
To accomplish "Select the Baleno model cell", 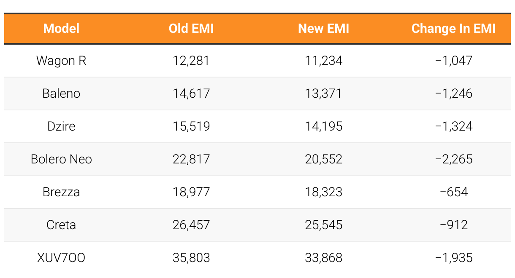I will (62, 94).
